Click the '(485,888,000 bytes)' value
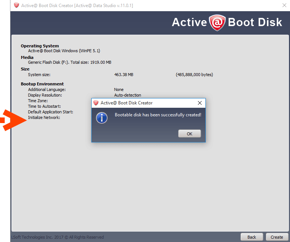 click(x=194, y=75)
